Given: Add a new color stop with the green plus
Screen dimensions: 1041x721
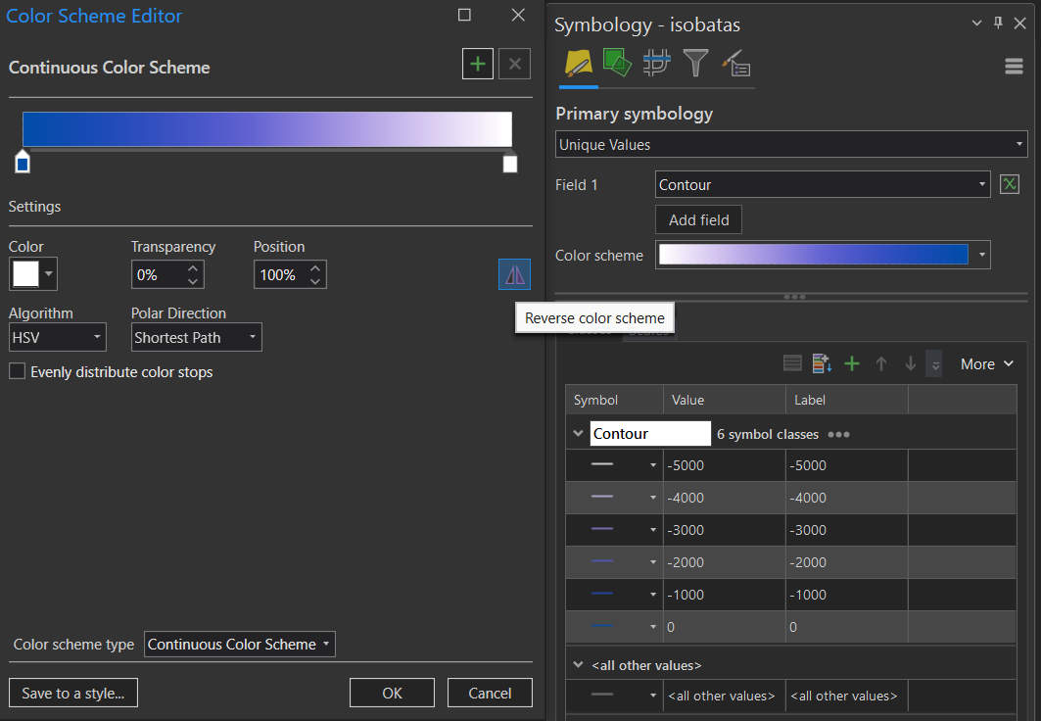Looking at the screenshot, I should [478, 66].
